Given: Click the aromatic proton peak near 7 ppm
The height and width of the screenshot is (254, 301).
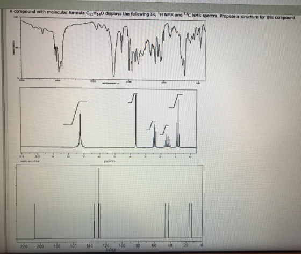Looking at the screenshot, I should 80,129.
